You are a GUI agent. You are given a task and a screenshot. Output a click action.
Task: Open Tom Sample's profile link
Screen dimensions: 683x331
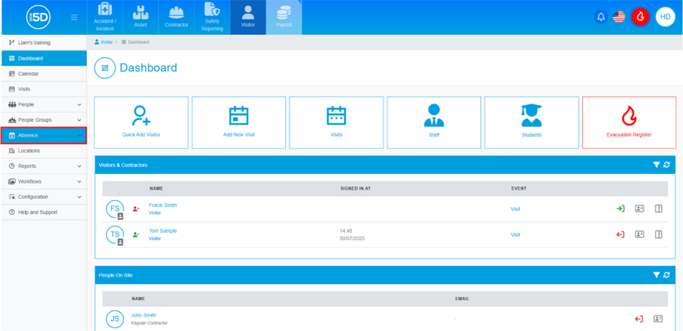pos(163,231)
